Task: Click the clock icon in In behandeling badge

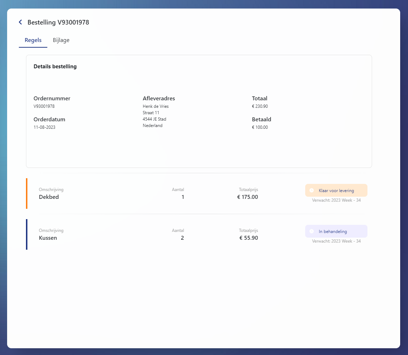Action: point(312,232)
